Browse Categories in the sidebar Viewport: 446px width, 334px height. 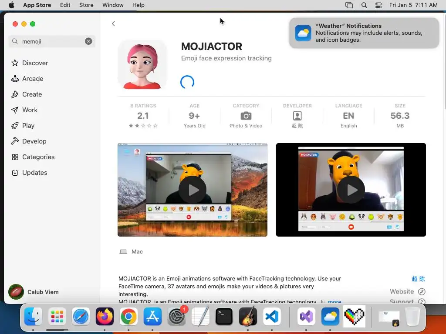[x=38, y=157]
